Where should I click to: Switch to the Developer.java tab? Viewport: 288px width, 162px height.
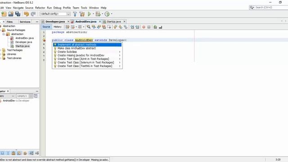point(55,22)
